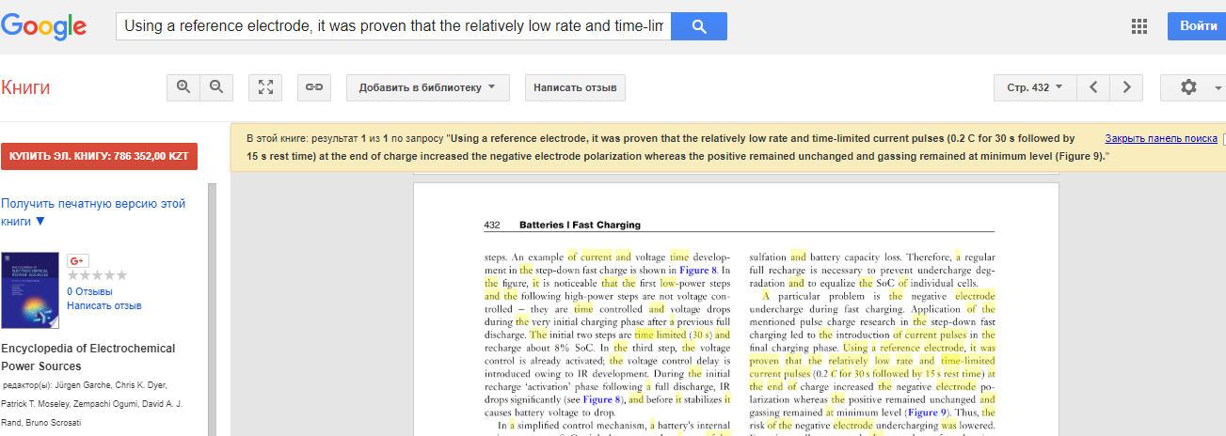The width and height of the screenshot is (1226, 436).
Task: Zoom out of the book page
Action: [216, 87]
